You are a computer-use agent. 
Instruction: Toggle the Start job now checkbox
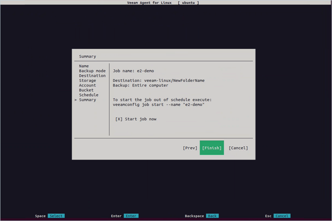pos(119,119)
